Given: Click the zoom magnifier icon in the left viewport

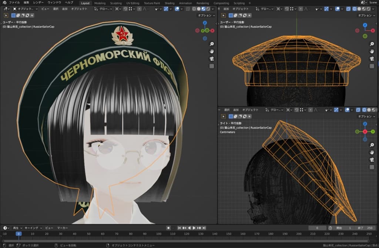Looking at the screenshot, I should click(x=212, y=44).
